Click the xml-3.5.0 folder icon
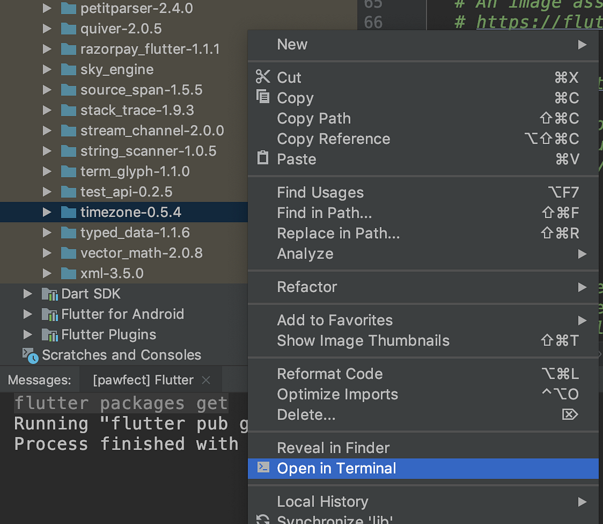The height and width of the screenshot is (524, 603). click(69, 273)
